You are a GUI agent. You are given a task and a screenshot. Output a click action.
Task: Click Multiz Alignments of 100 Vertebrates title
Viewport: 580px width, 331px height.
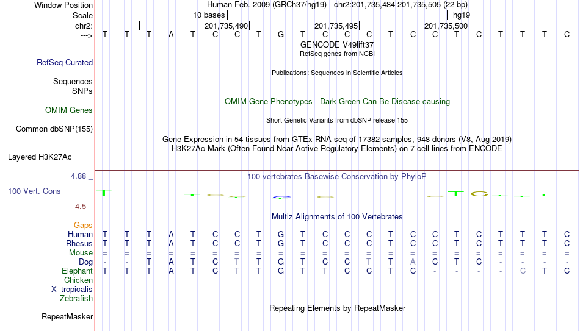click(337, 217)
